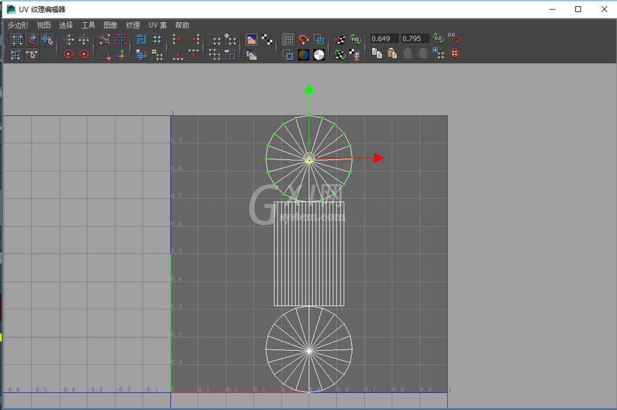Open the UV 集 menu
The width and height of the screenshot is (617, 410).
[x=157, y=25]
